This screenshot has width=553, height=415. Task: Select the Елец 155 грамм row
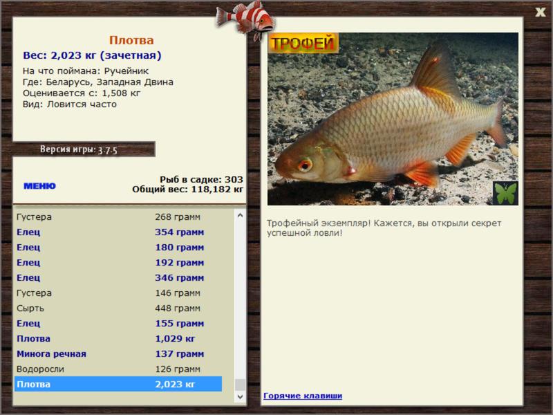118,323
